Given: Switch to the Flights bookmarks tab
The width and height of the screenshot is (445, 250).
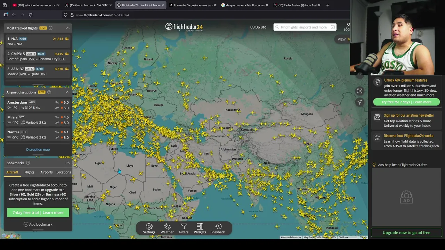Looking at the screenshot, I should (30, 172).
